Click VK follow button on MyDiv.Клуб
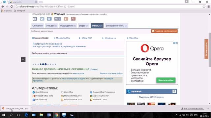The height and width of the screenshot is (118, 211). coord(174,91)
